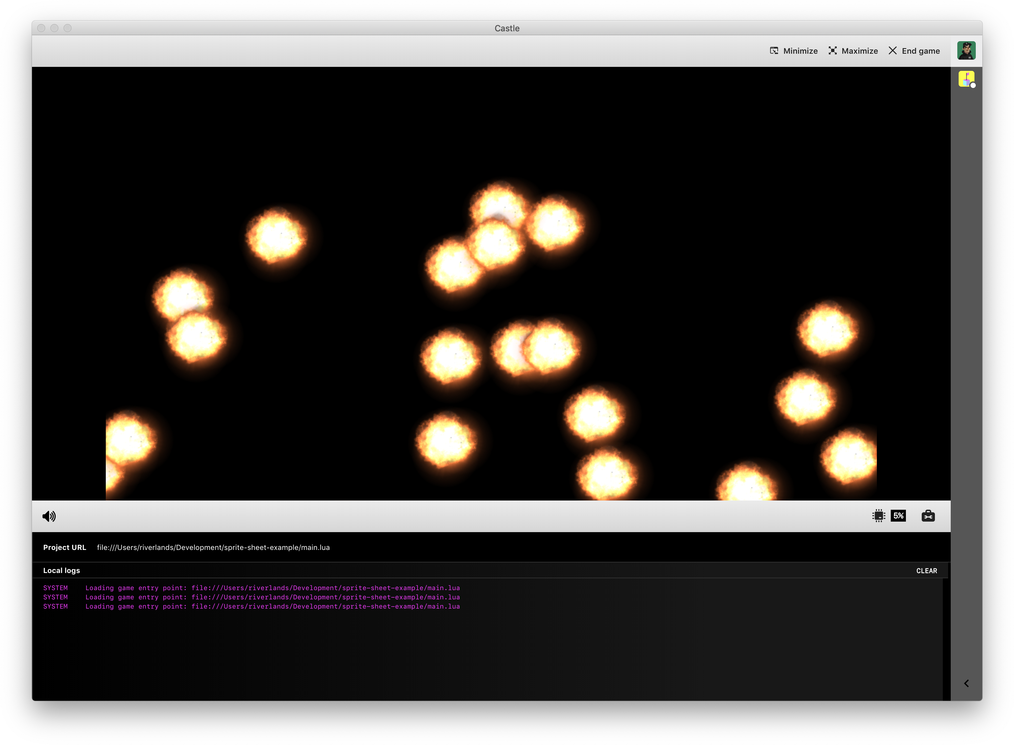
Task: Select the third SYSTEM loading log line
Action: 251,607
